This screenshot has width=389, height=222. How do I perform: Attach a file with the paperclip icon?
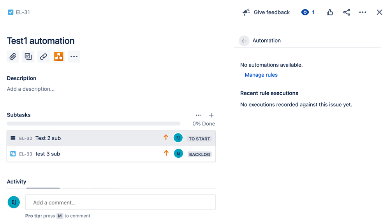pos(13,56)
